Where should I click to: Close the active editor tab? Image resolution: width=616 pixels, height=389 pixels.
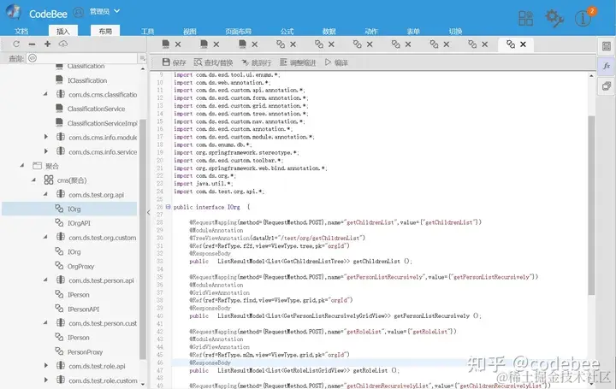tap(523, 44)
